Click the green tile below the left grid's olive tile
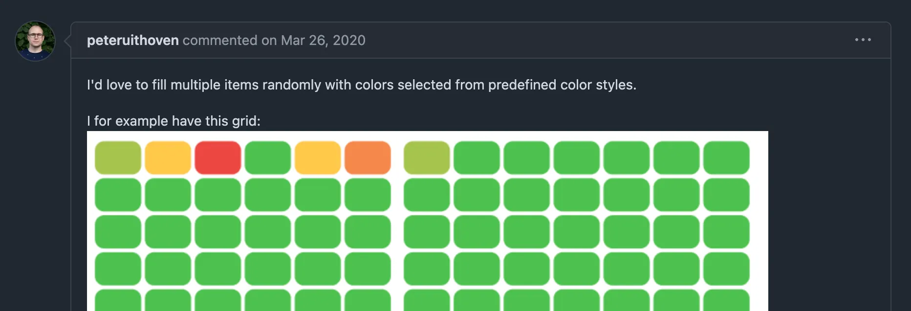 click(x=118, y=195)
